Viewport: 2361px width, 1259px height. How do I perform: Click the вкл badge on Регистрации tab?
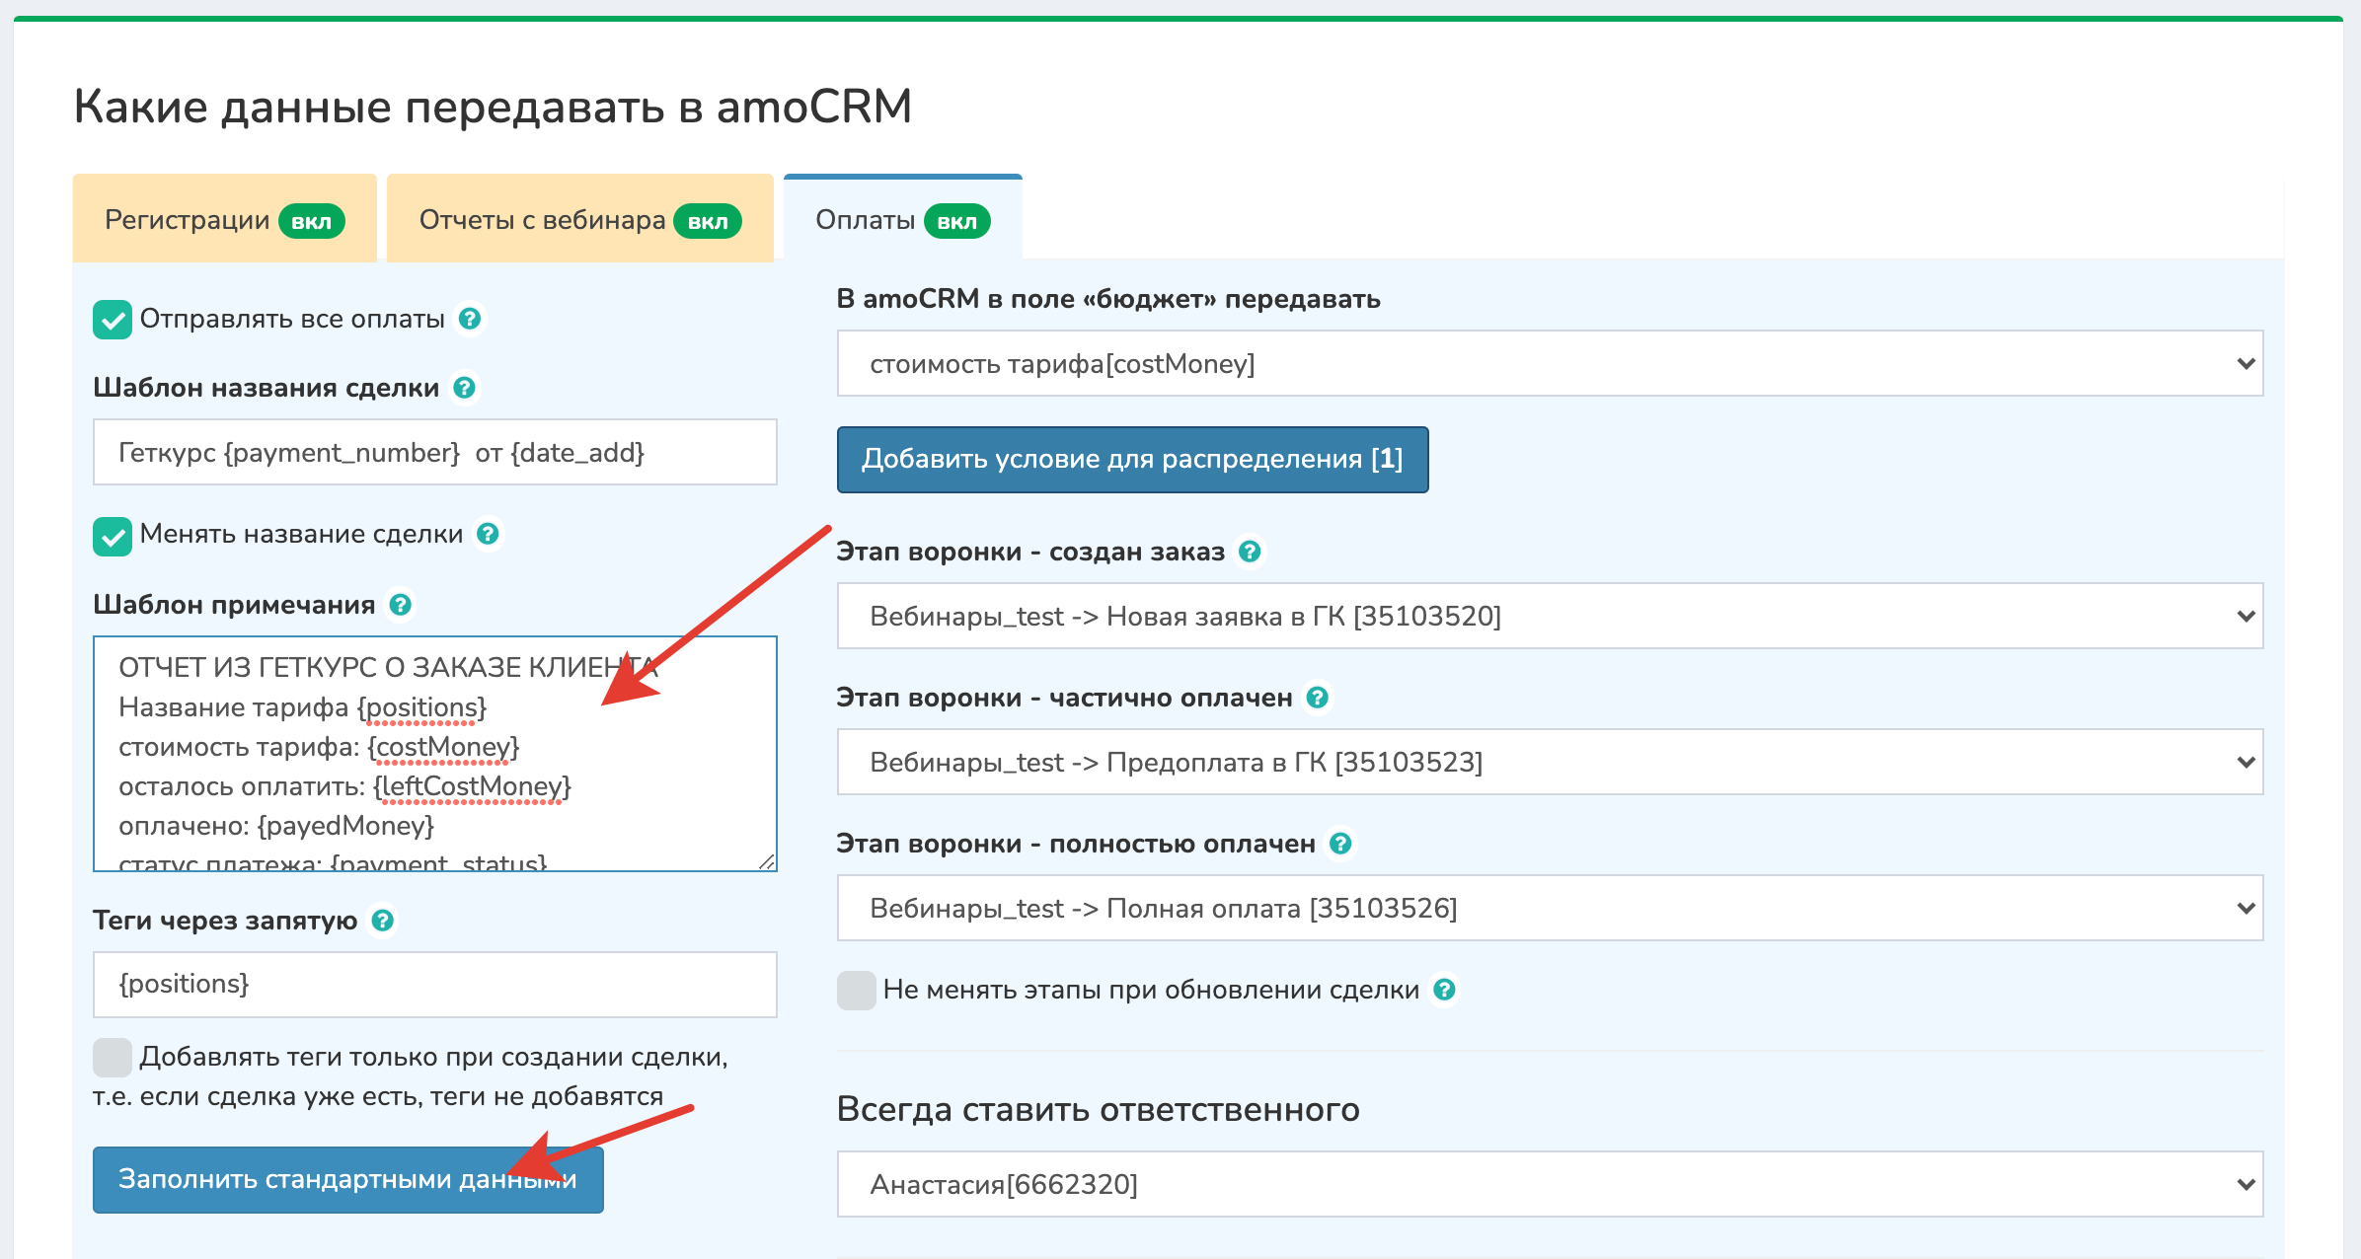coord(312,221)
